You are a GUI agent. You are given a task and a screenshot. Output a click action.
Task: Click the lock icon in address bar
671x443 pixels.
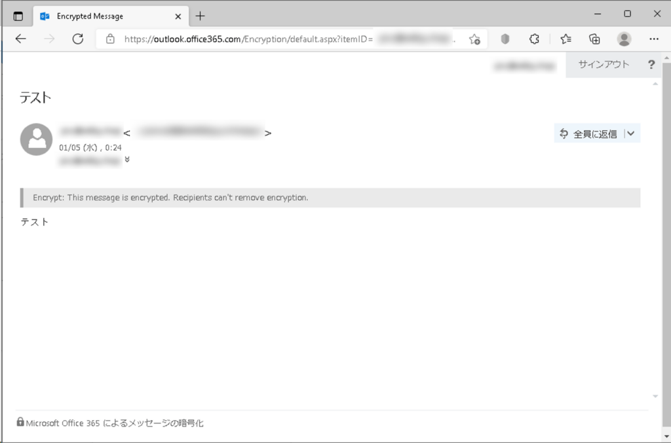click(110, 39)
